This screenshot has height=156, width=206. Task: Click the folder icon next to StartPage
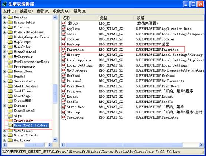(10, 96)
